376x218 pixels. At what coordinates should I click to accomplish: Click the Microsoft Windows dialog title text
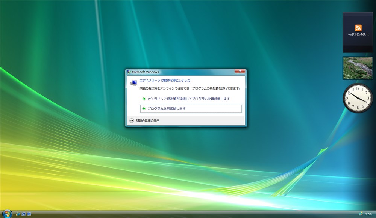pos(145,72)
